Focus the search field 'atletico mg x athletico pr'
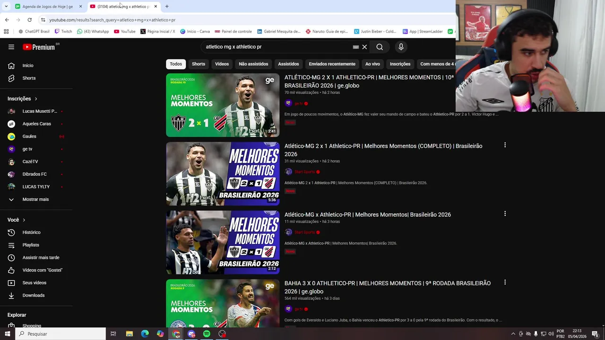The image size is (605, 340). 277,47
